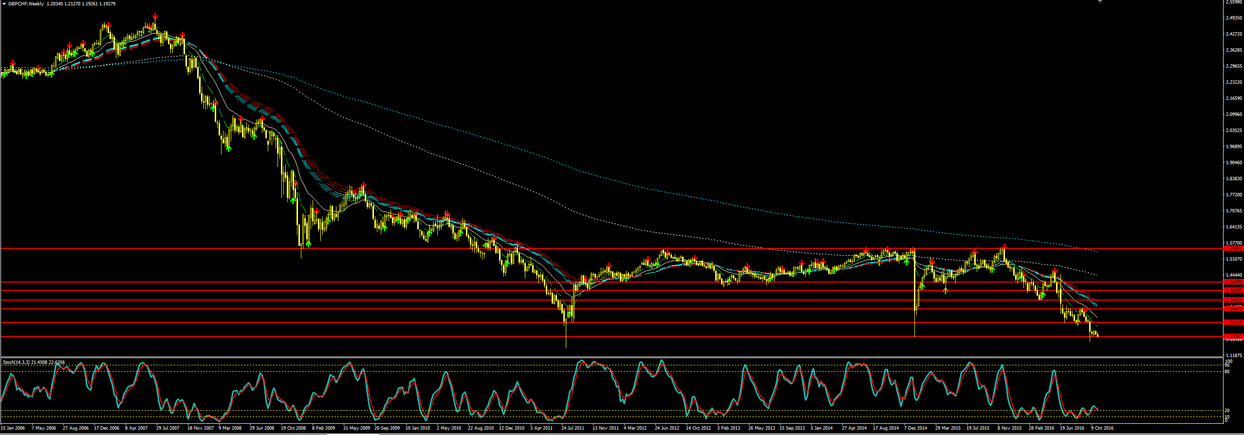This screenshot has height=435, width=1244.
Task: Click the 3 Feb 2013 date label
Action: pyautogui.click(x=729, y=428)
